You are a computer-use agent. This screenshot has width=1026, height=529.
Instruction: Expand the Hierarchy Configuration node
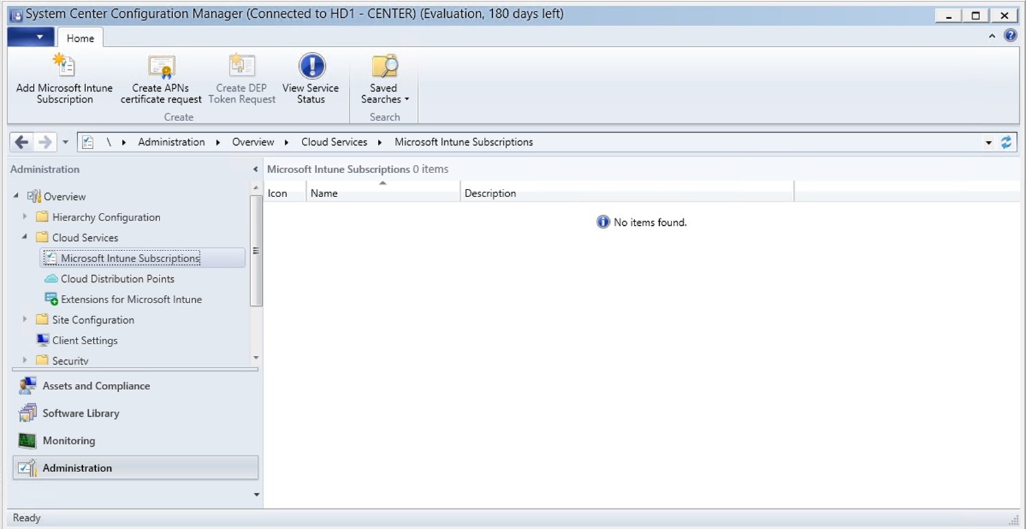(x=25, y=217)
